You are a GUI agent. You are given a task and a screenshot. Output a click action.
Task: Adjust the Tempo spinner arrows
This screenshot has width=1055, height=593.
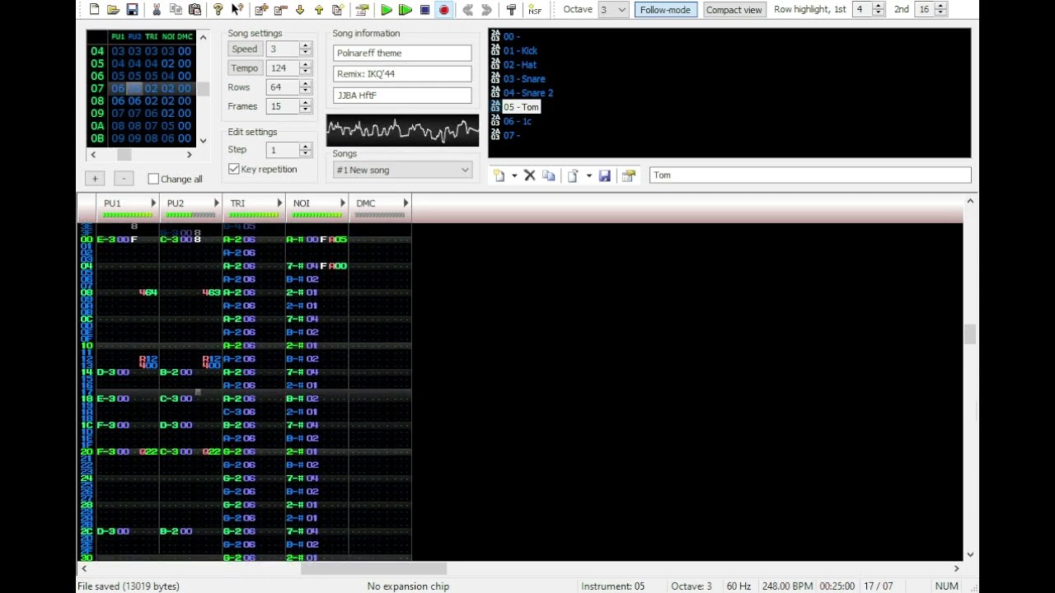pyautogui.click(x=306, y=68)
